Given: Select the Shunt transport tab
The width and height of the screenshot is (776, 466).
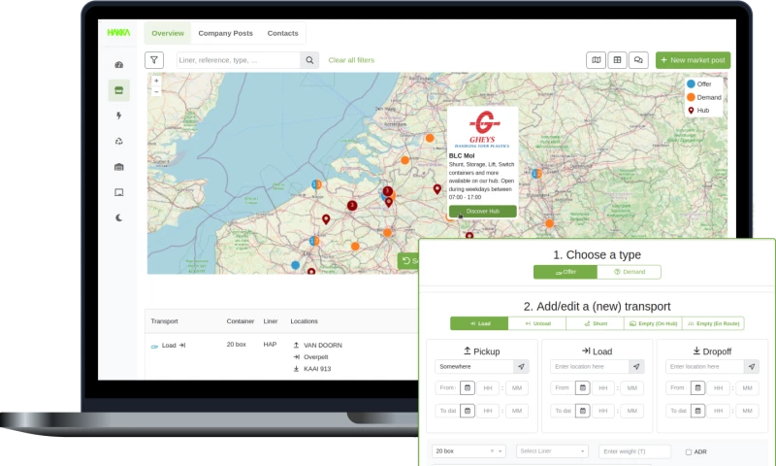Looking at the screenshot, I should pyautogui.click(x=595, y=323).
